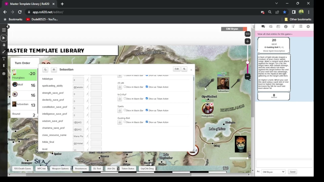Select the Pan hand tool

[4, 45]
